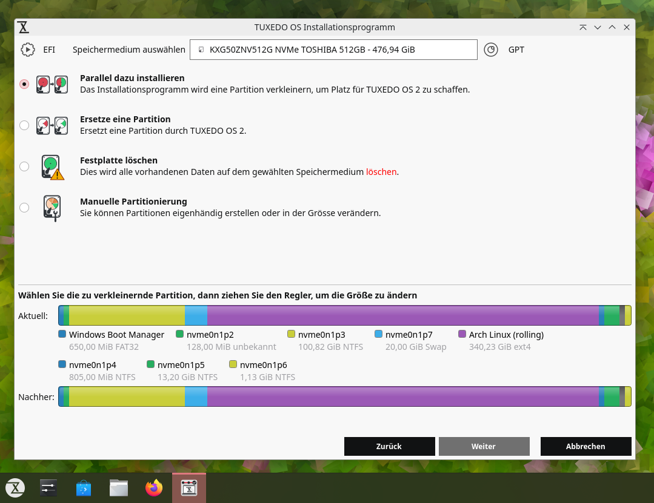Click the nvme0n1p4 blue legend swatch

[x=62, y=364]
